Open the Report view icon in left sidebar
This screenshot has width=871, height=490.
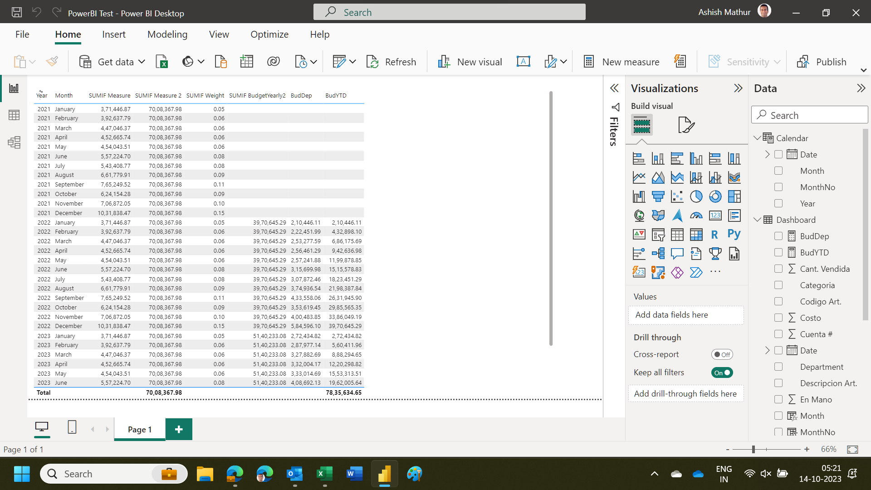point(14,88)
